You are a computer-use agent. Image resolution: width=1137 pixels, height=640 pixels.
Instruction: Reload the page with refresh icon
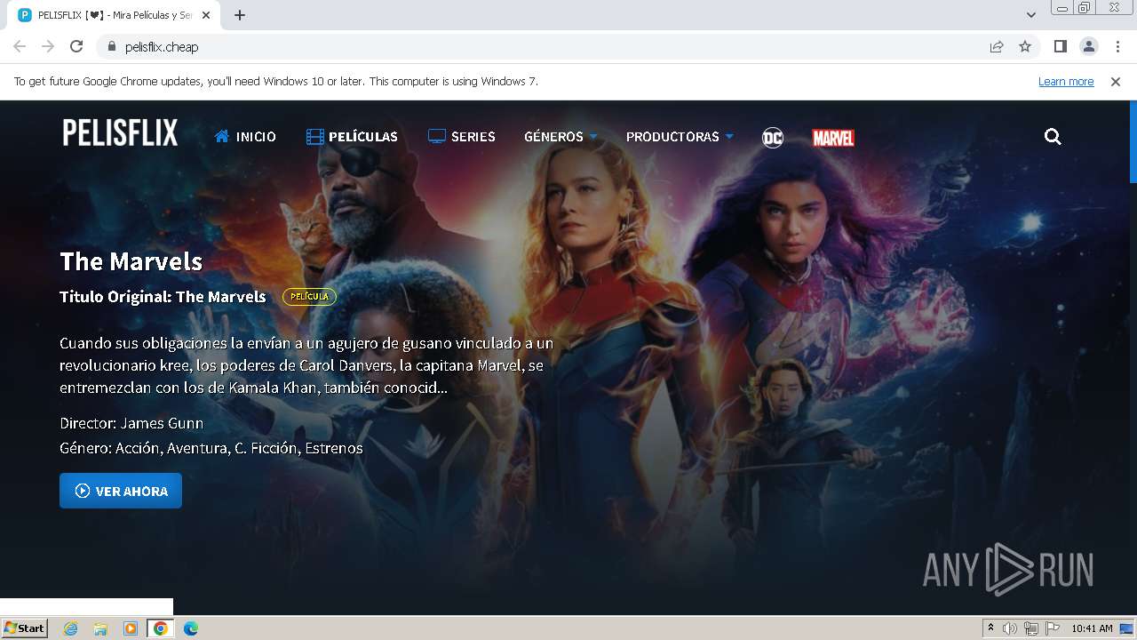76,46
